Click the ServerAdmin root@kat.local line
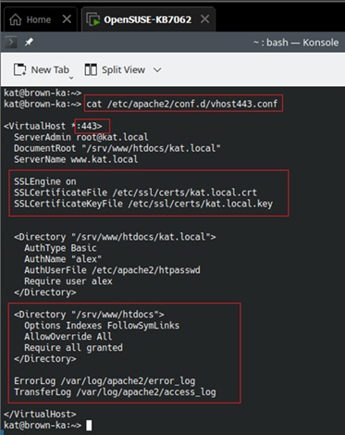Screen dimensions: 345x435 click(x=81, y=137)
